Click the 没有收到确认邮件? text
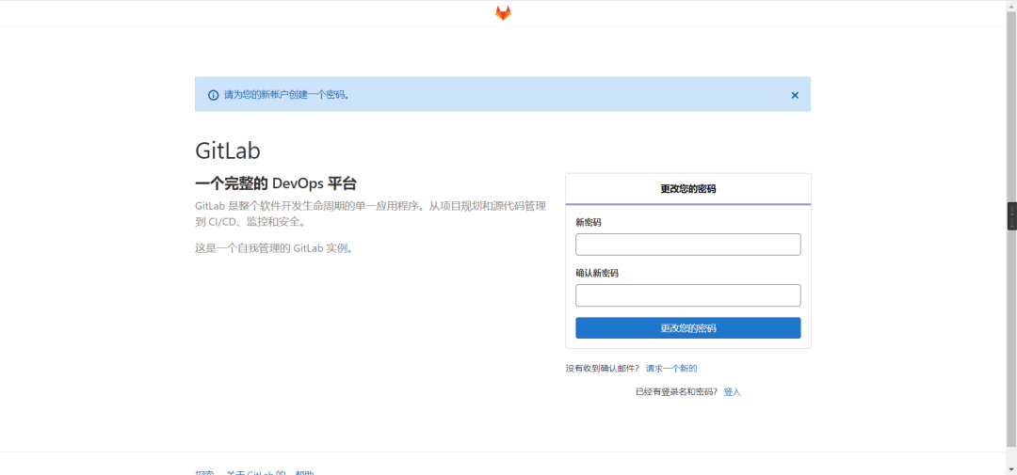Image resolution: width=1017 pixels, height=475 pixels. [603, 369]
